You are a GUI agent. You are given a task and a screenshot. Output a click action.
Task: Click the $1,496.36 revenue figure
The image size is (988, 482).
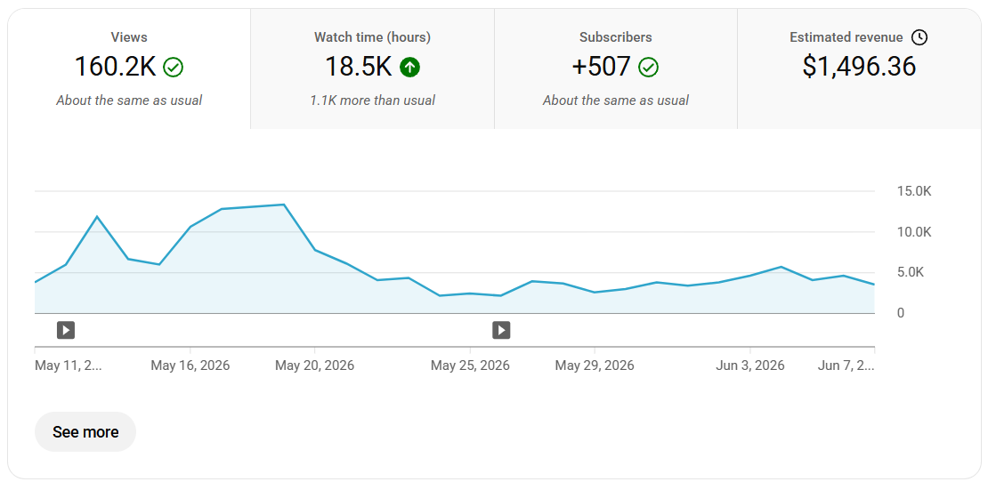[859, 67]
